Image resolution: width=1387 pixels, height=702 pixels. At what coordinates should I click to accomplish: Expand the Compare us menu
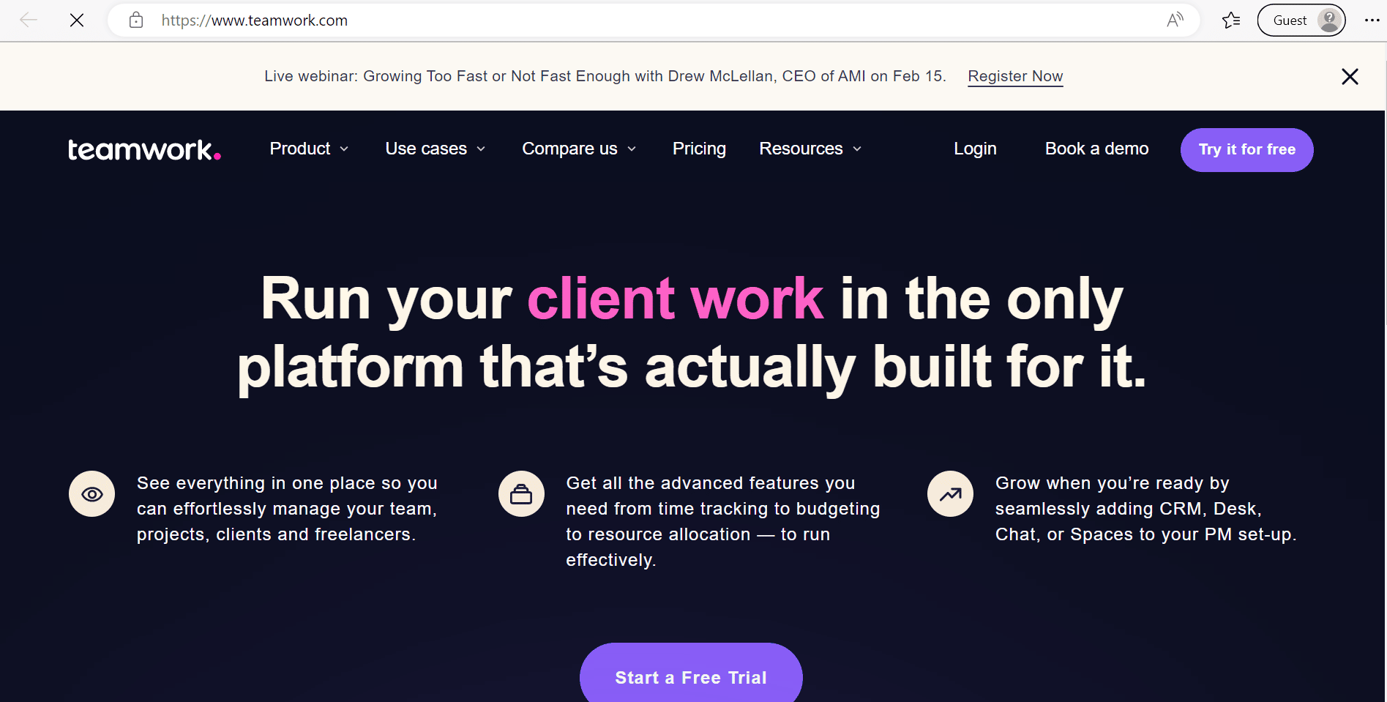(579, 149)
